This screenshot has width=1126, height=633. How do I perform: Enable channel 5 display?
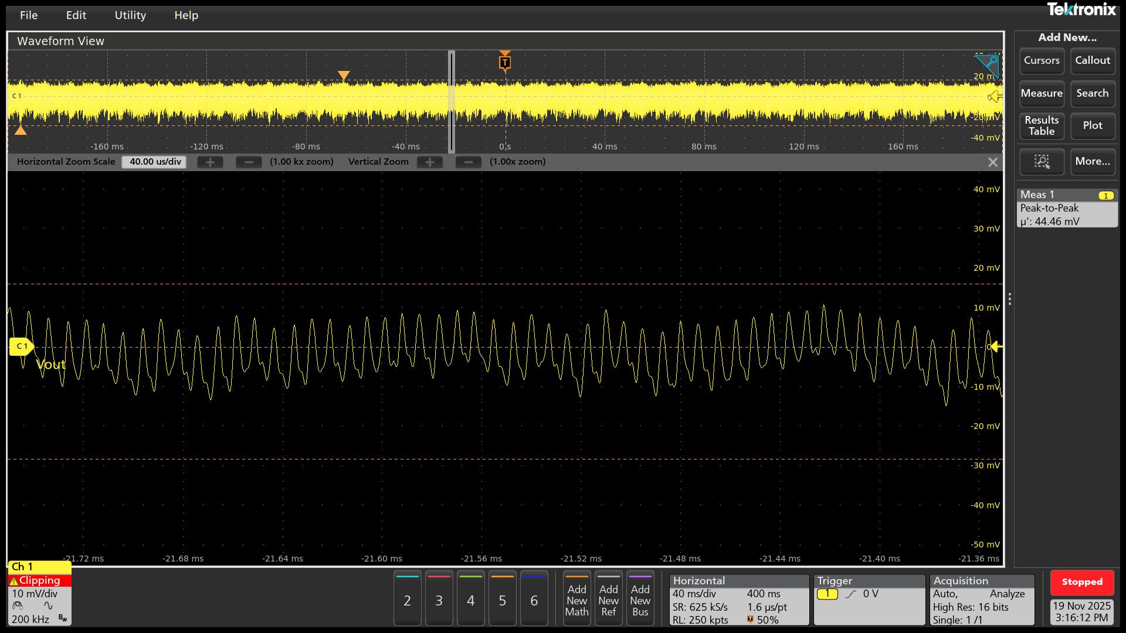(x=502, y=598)
